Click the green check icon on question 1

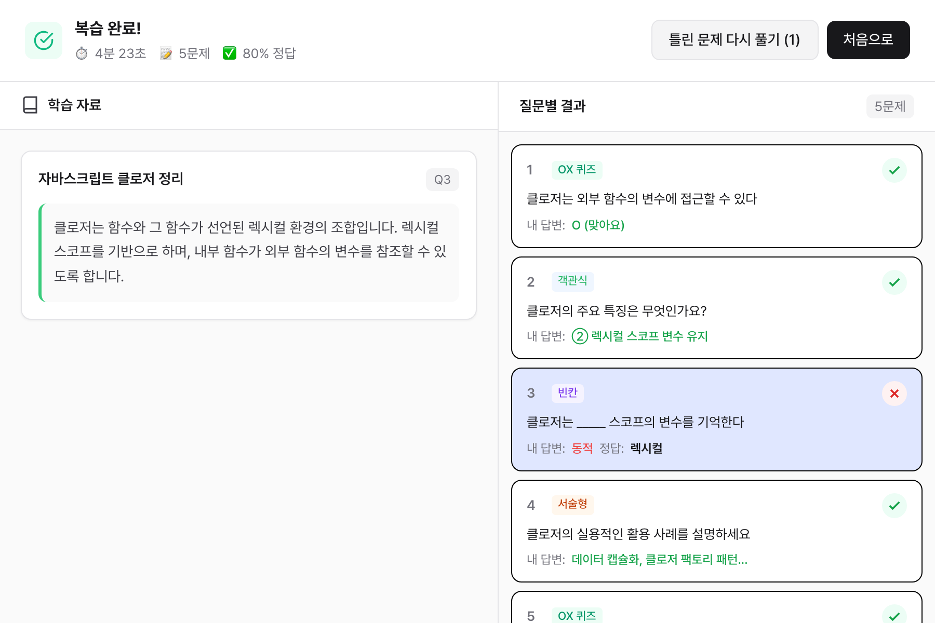894,170
